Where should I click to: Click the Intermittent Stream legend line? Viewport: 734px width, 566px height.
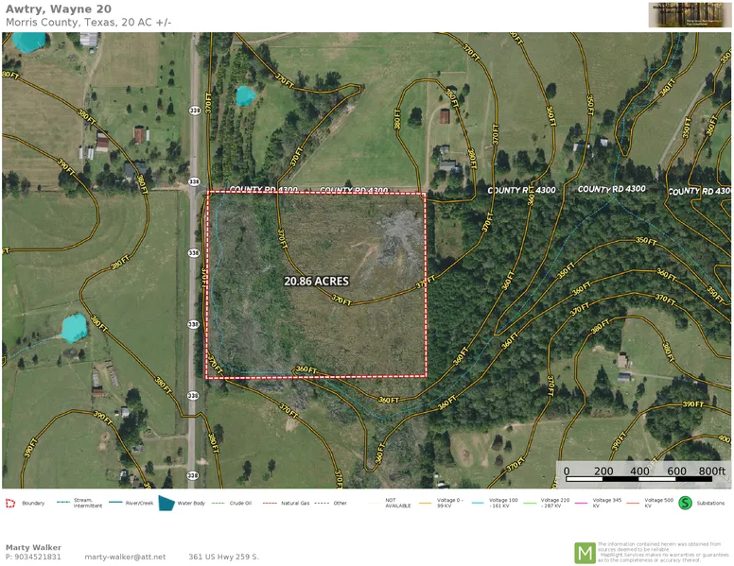(x=63, y=503)
